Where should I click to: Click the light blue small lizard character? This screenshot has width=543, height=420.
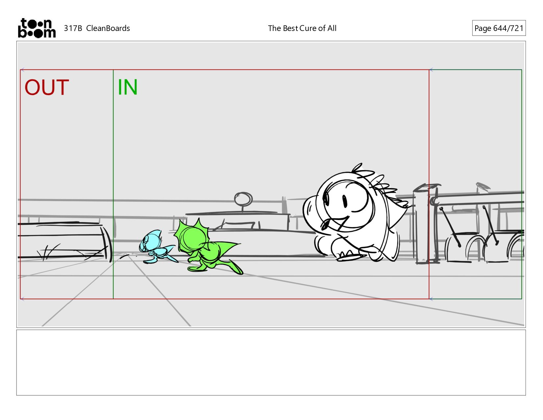tap(159, 246)
